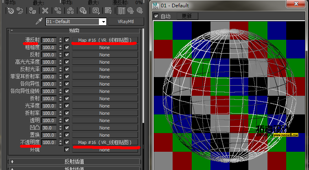Click the Go to Parent icon
Image resolution: width=309 pixels, height=170 pixels.
tap(130, 11)
